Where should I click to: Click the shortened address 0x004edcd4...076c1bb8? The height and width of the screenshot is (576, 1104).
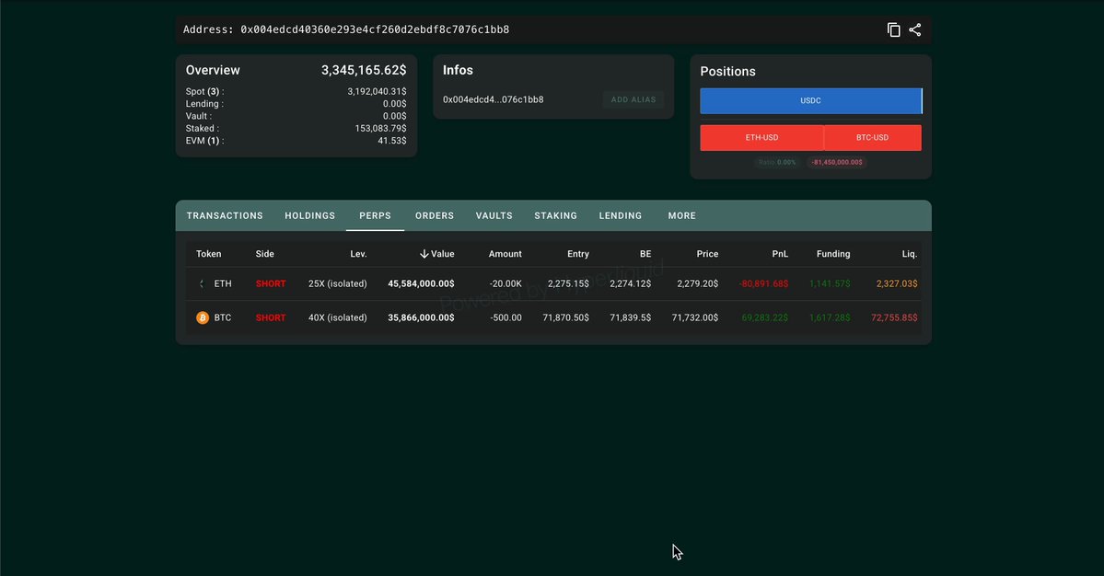[x=493, y=100]
